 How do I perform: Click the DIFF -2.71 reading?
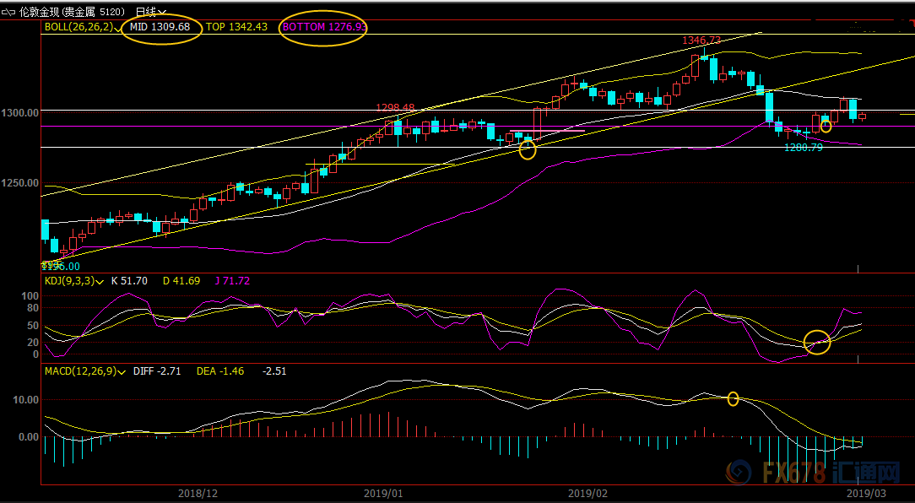pos(157,371)
